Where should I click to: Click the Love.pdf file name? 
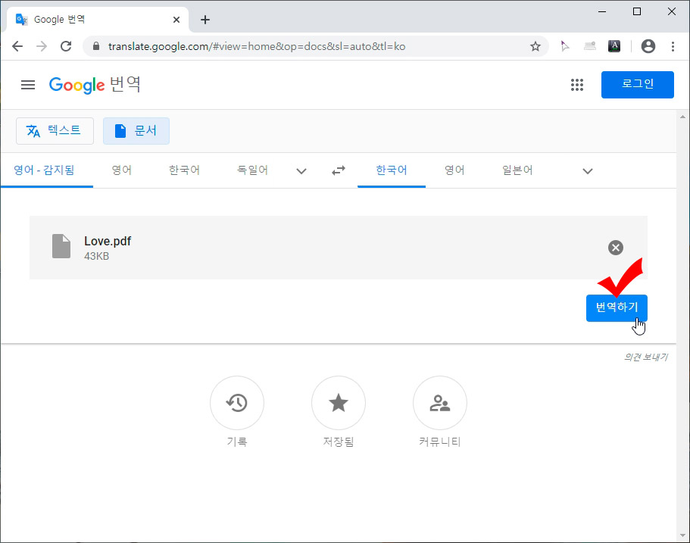108,241
